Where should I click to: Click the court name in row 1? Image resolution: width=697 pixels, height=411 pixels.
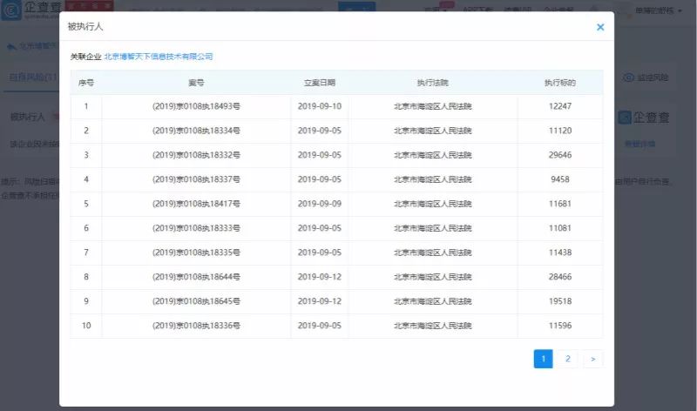click(432, 106)
